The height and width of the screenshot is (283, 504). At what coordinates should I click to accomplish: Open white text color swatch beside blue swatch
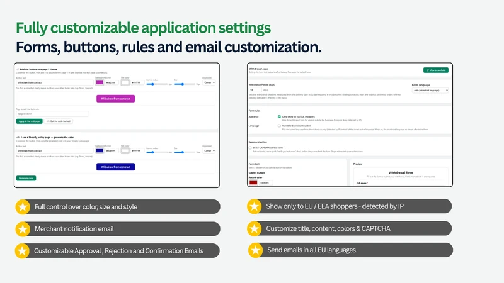pos(125,150)
